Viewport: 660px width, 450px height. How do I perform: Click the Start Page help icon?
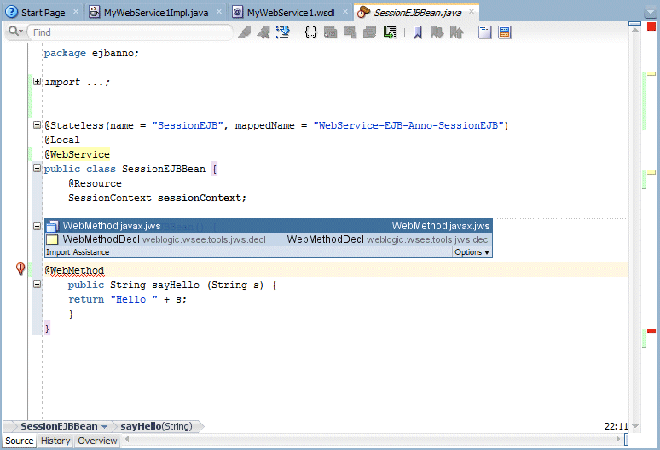pyautogui.click(x=11, y=12)
